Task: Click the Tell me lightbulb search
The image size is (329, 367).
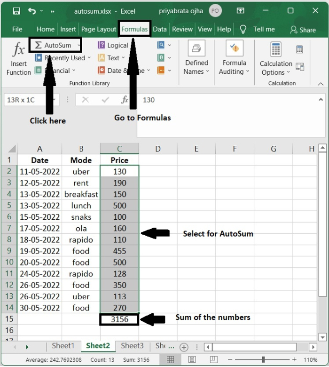Action: (243, 30)
